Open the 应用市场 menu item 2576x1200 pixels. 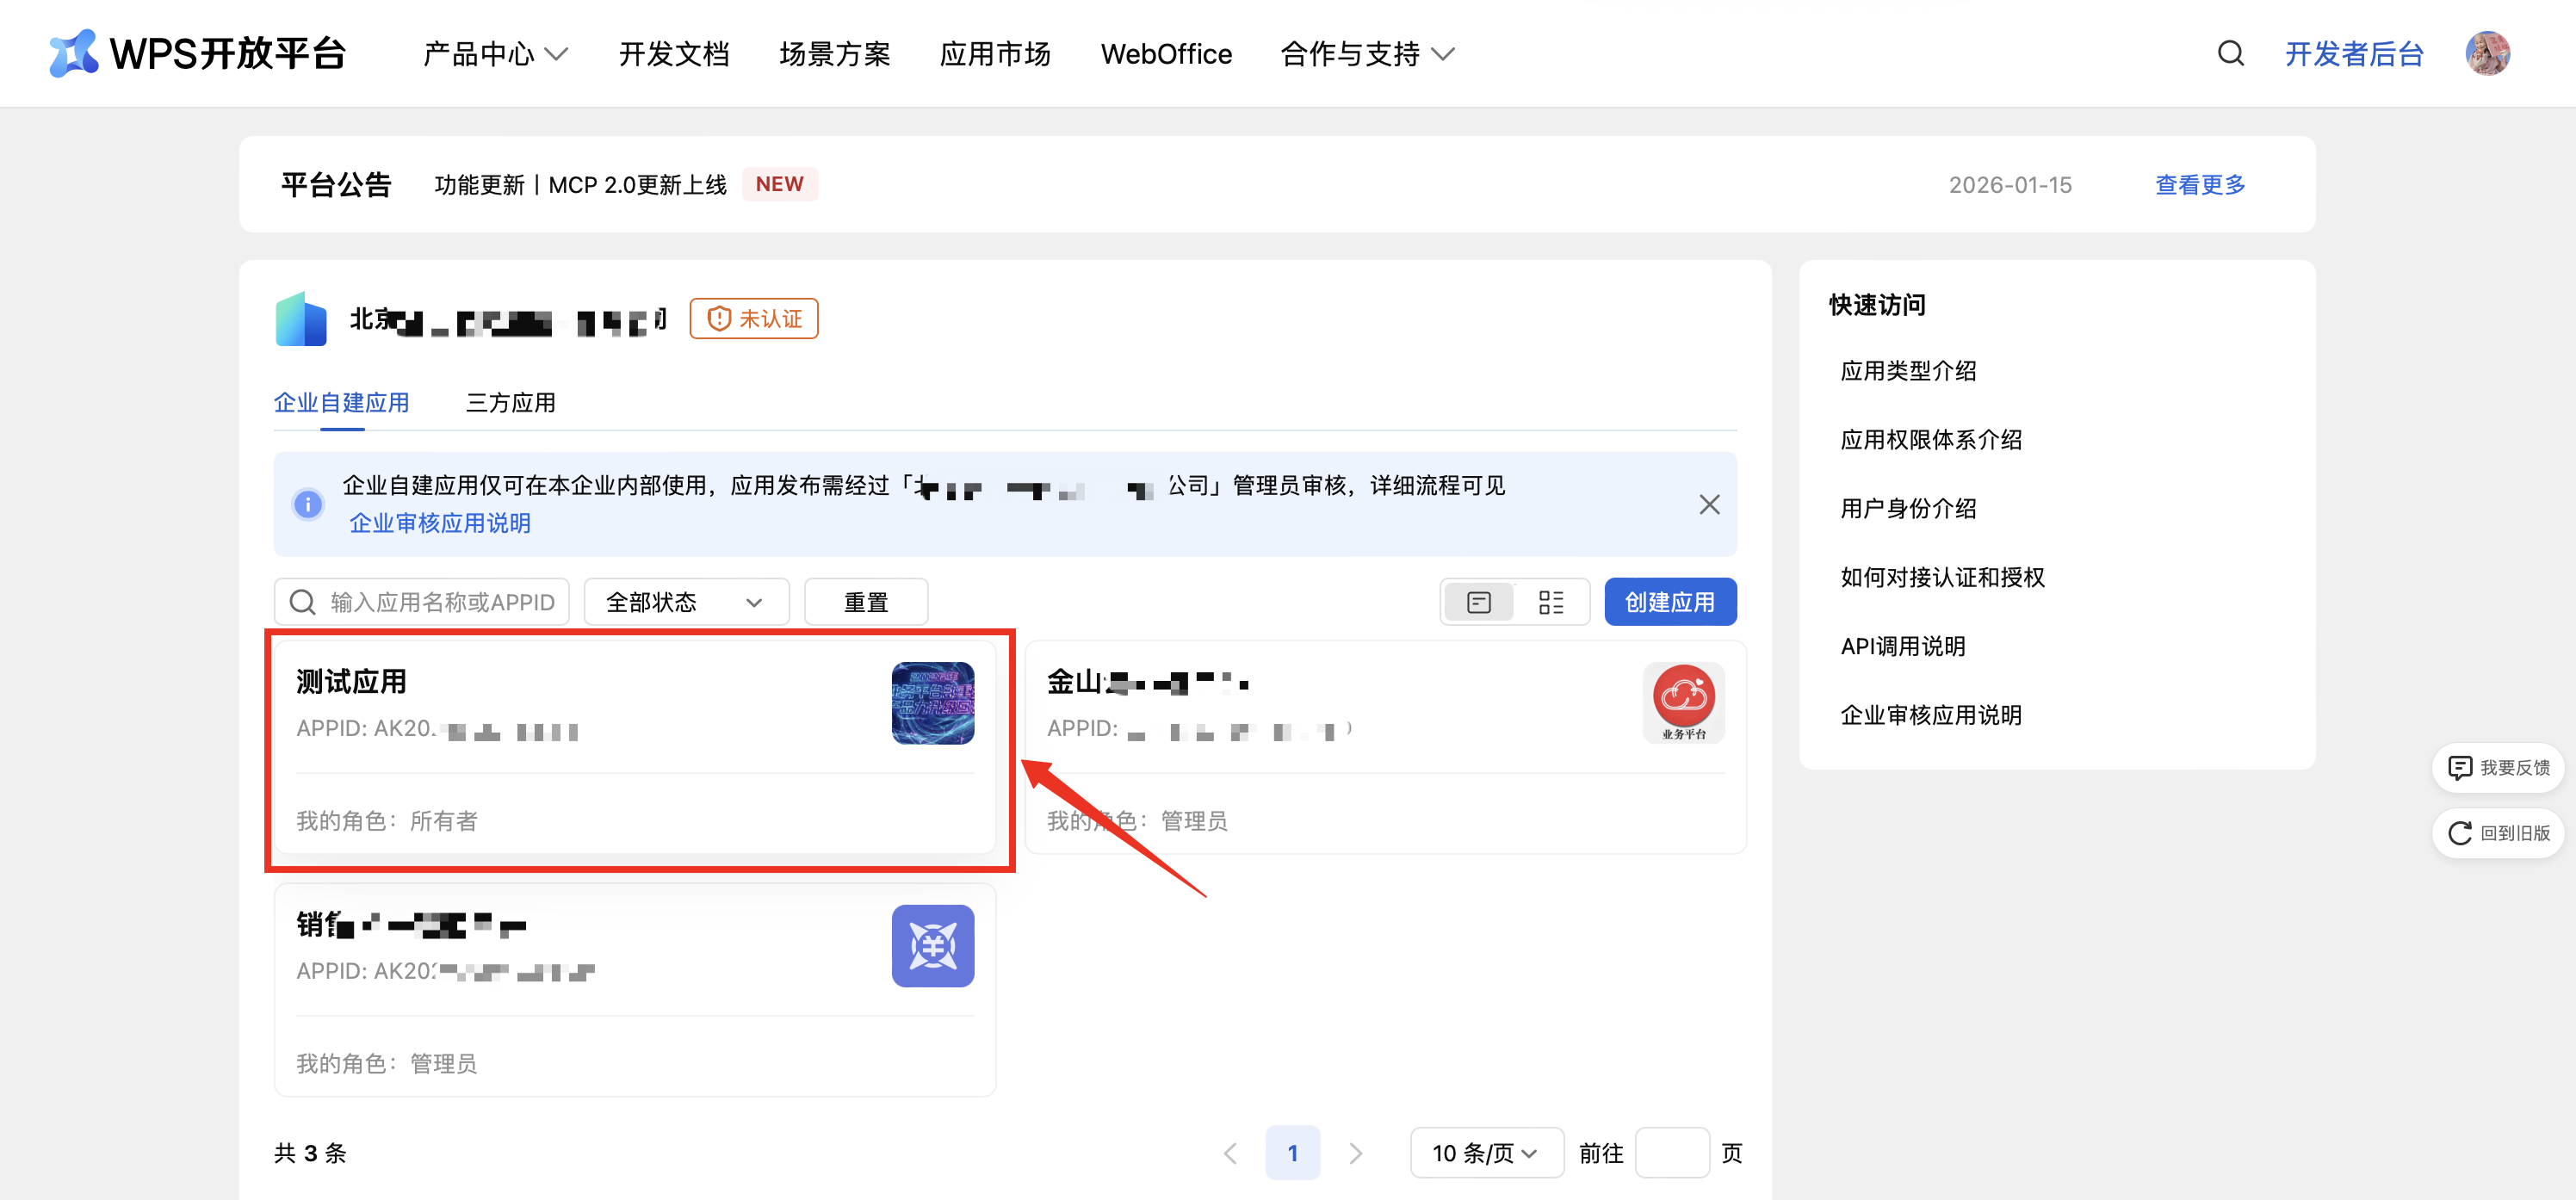click(x=995, y=54)
